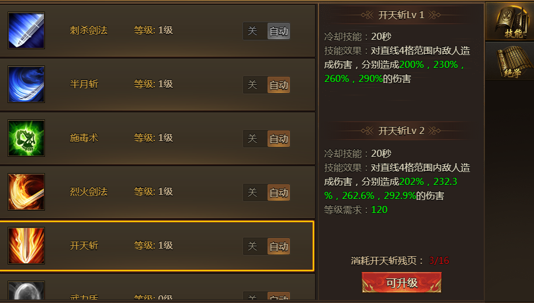This screenshot has height=303, width=534.
Task: Switch to the 绝学 bamboo scroll tab
Action: [510, 61]
